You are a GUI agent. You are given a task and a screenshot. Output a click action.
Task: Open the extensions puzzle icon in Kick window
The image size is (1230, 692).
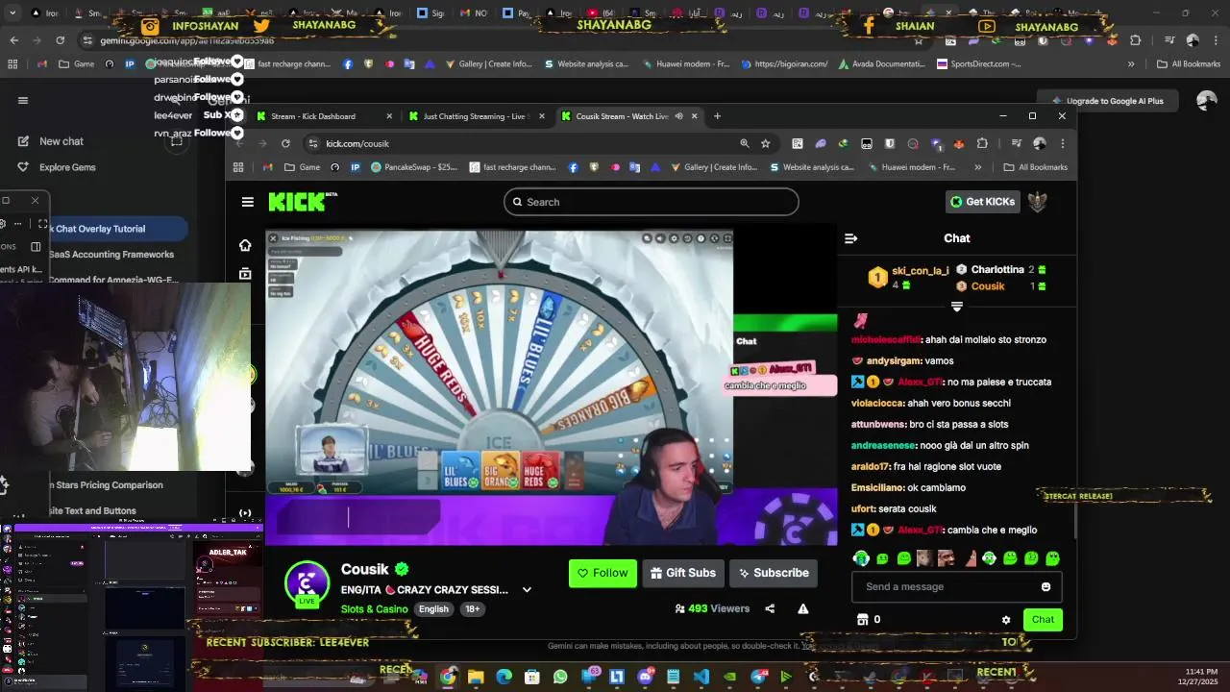coord(982,143)
